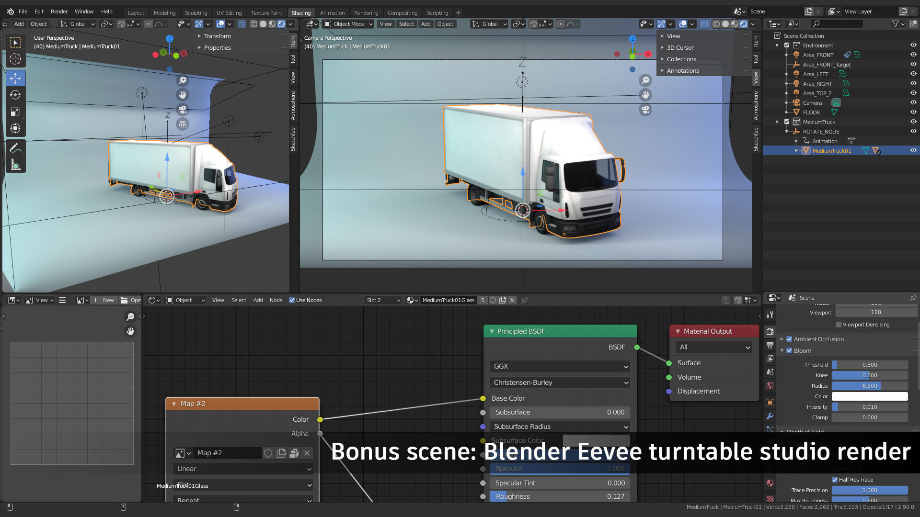Toggle perspective/orthographic grid icon in the left viewport
The height and width of the screenshot is (517, 920).
coord(183,124)
